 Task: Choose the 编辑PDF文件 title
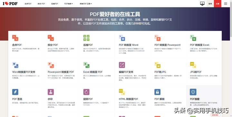click(x=126, y=72)
